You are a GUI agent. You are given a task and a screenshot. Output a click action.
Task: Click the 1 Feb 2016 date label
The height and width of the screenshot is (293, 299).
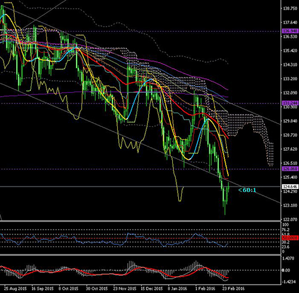[205, 288]
